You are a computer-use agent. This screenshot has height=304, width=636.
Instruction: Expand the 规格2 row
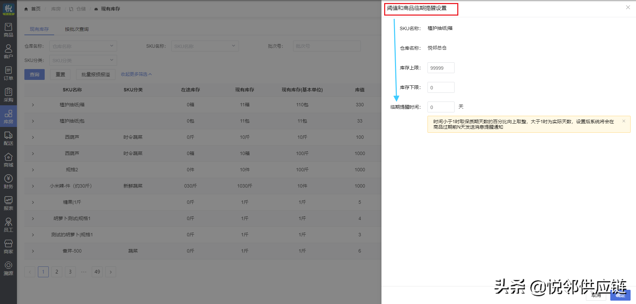pyautogui.click(x=33, y=170)
